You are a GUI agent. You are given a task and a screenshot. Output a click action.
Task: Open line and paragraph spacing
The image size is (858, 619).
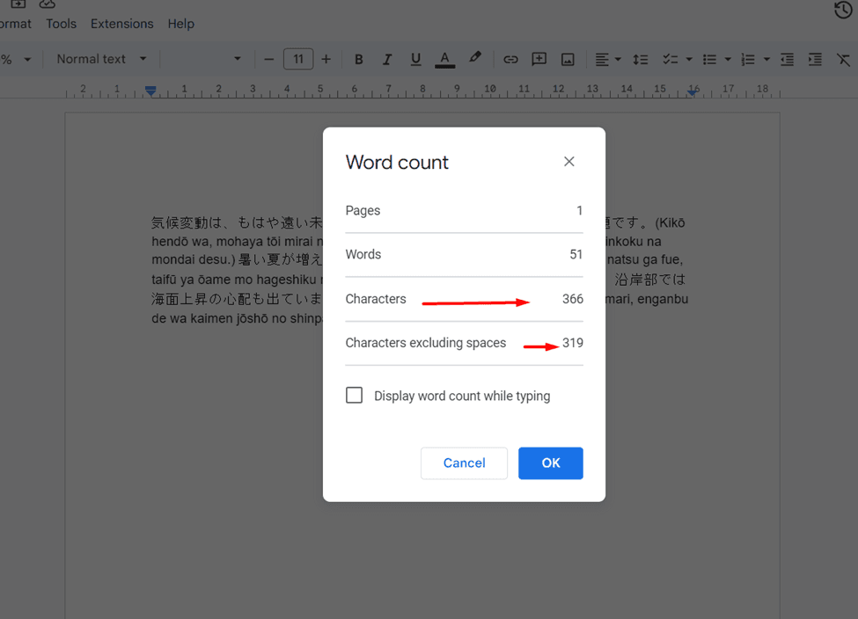(641, 59)
